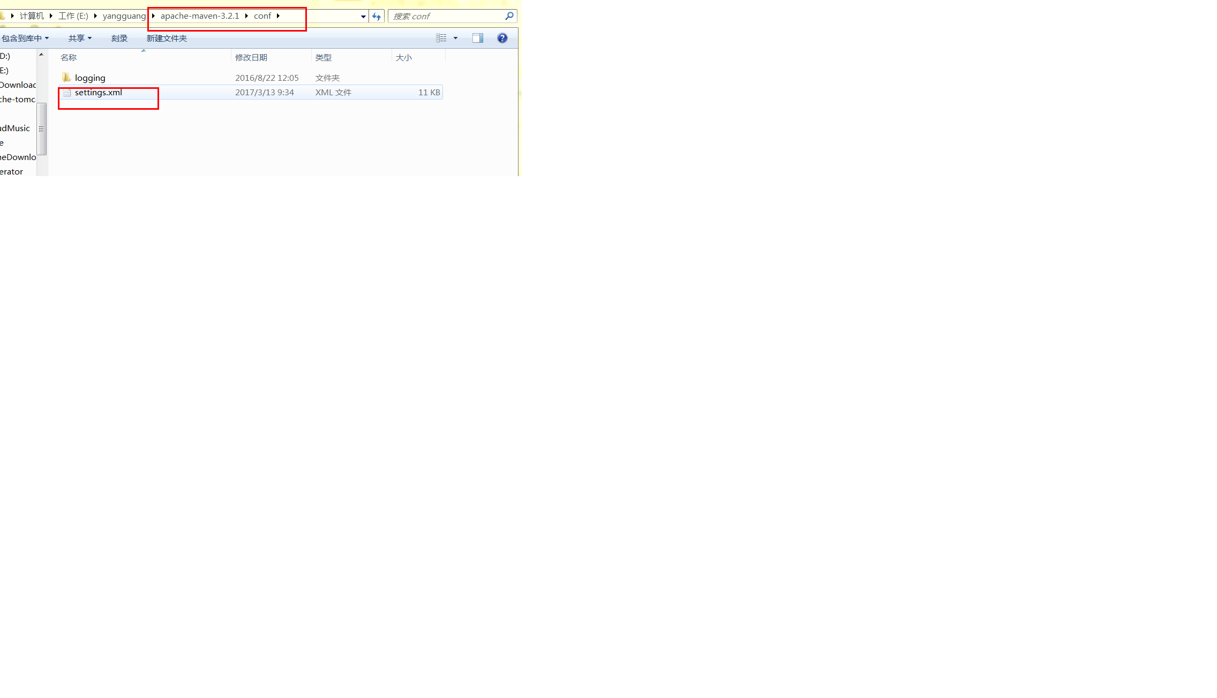
Task: Open the view options dropdown arrow
Action: 456,38
